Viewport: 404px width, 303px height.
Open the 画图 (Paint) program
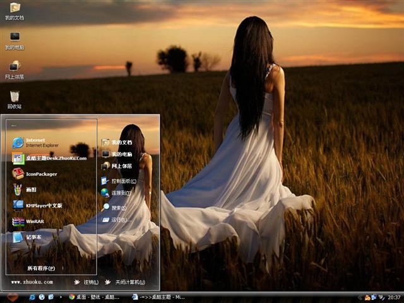[28, 189]
